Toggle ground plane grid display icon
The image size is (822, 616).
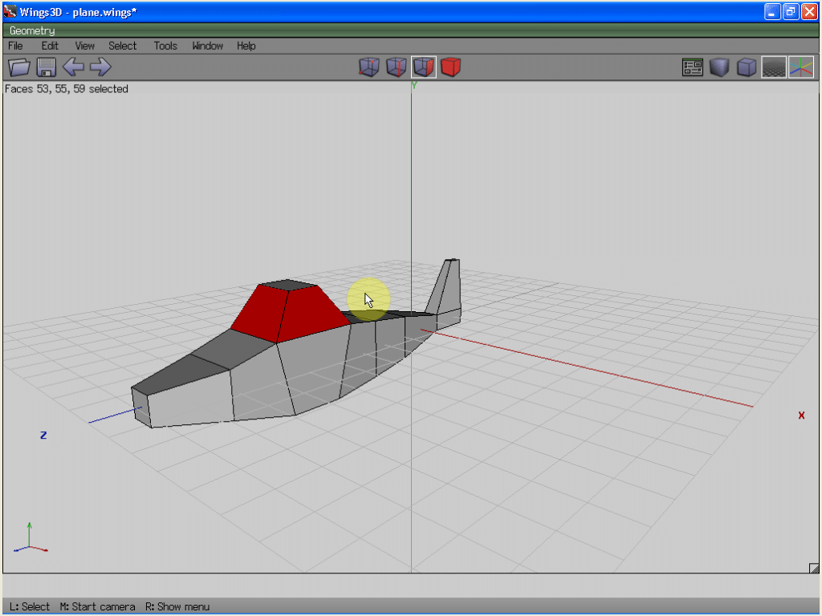coord(774,67)
